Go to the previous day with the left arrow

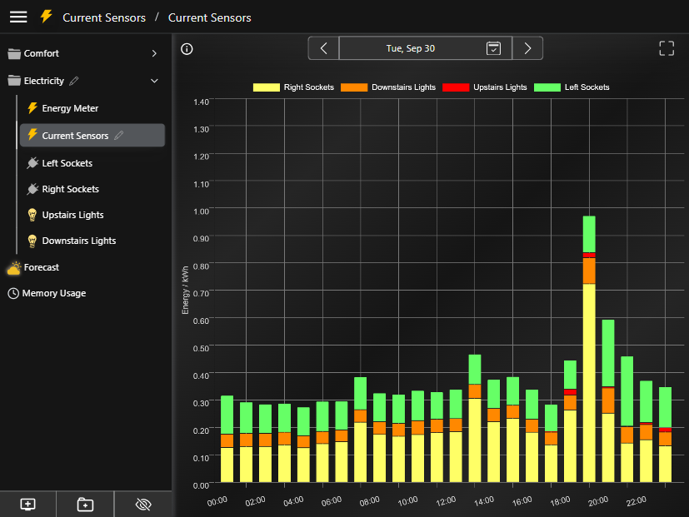pyautogui.click(x=323, y=47)
